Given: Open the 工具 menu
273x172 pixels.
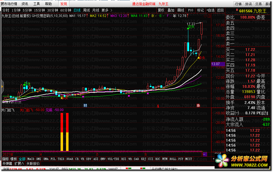Looking at the screenshot, I should [36, 4].
